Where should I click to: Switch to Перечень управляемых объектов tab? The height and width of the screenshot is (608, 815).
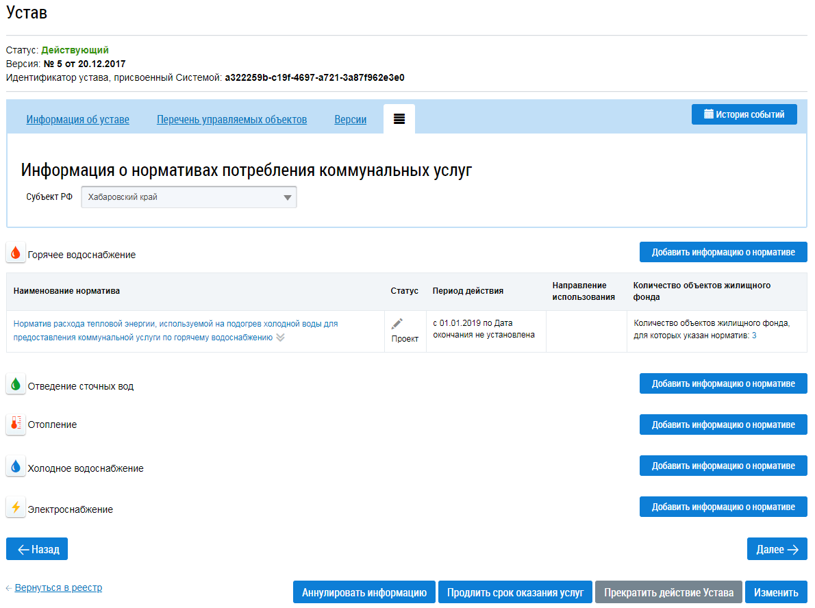pyautogui.click(x=231, y=120)
